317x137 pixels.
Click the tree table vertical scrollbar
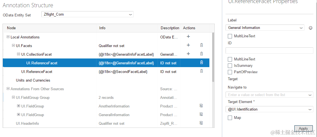point(213,57)
